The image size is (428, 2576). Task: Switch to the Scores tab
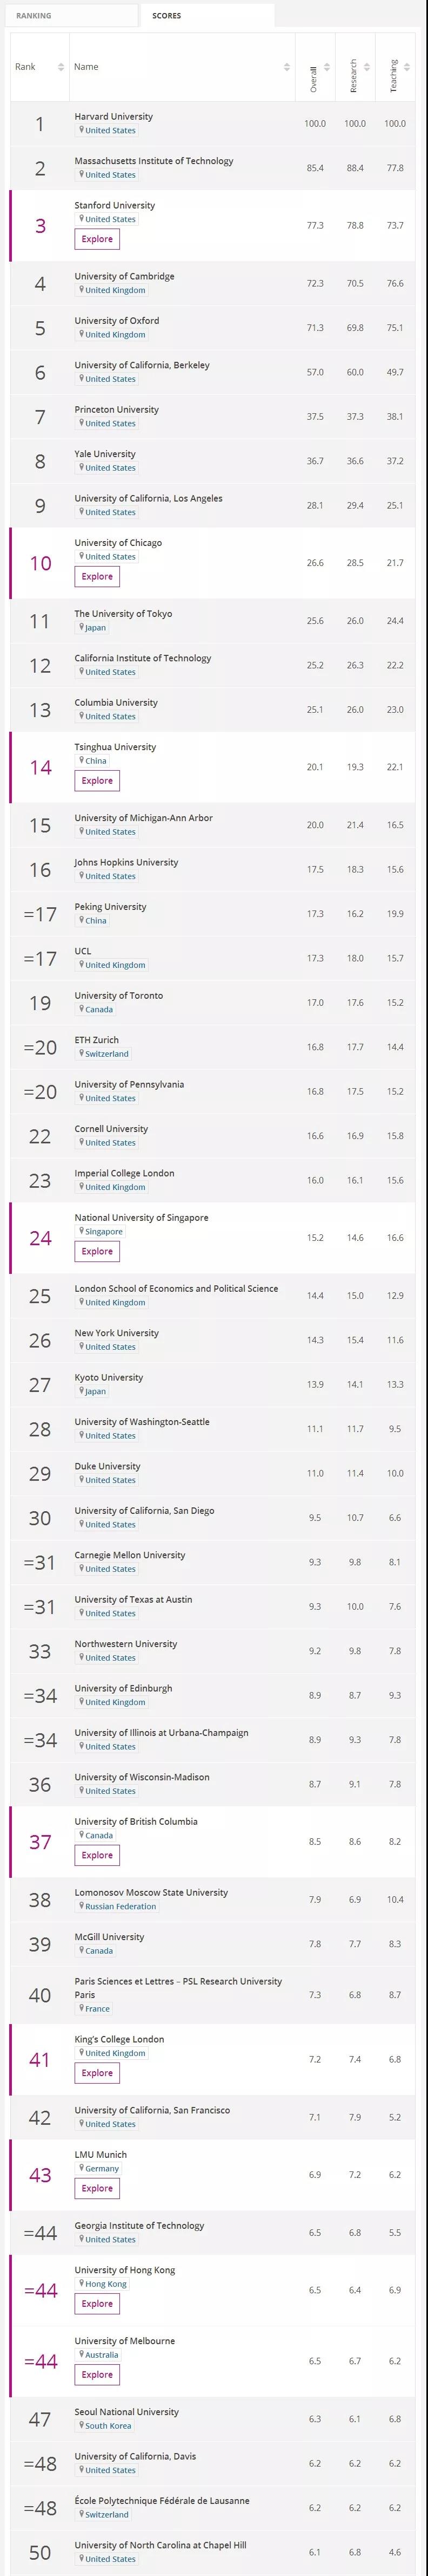coord(208,16)
